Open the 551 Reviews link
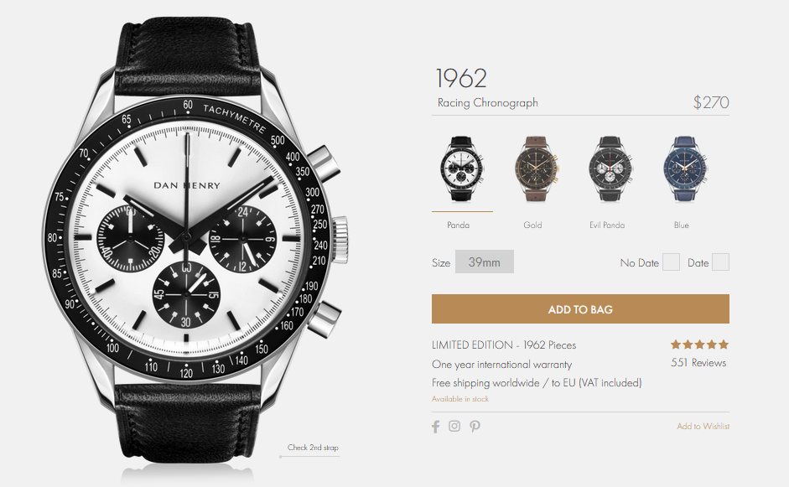789x487 pixels. pyautogui.click(x=698, y=363)
